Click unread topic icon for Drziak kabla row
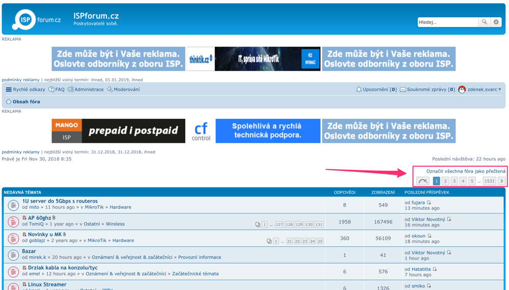This screenshot has width=509, height=290. [13, 272]
